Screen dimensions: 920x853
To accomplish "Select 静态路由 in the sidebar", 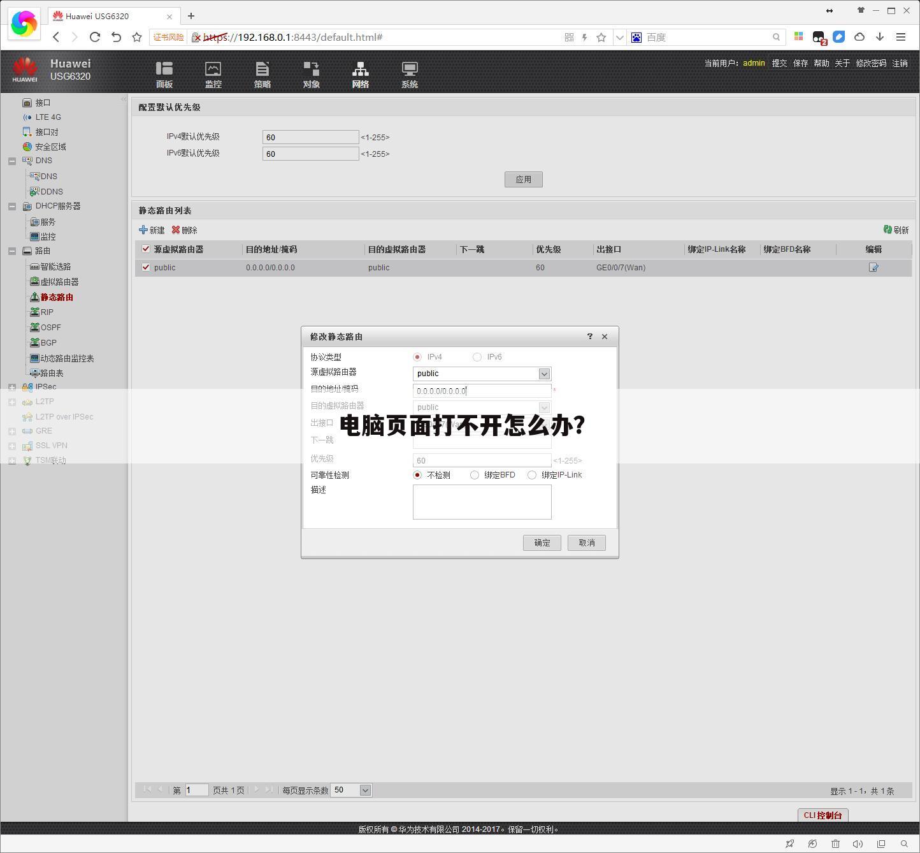I will coord(57,297).
